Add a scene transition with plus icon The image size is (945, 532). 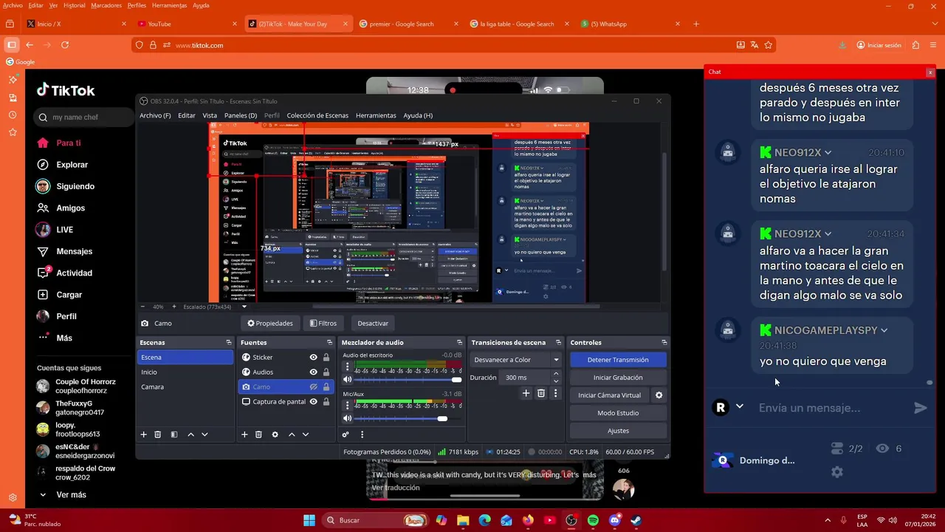tap(526, 393)
